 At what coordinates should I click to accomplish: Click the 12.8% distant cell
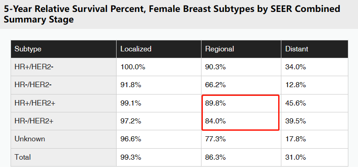point(314,85)
